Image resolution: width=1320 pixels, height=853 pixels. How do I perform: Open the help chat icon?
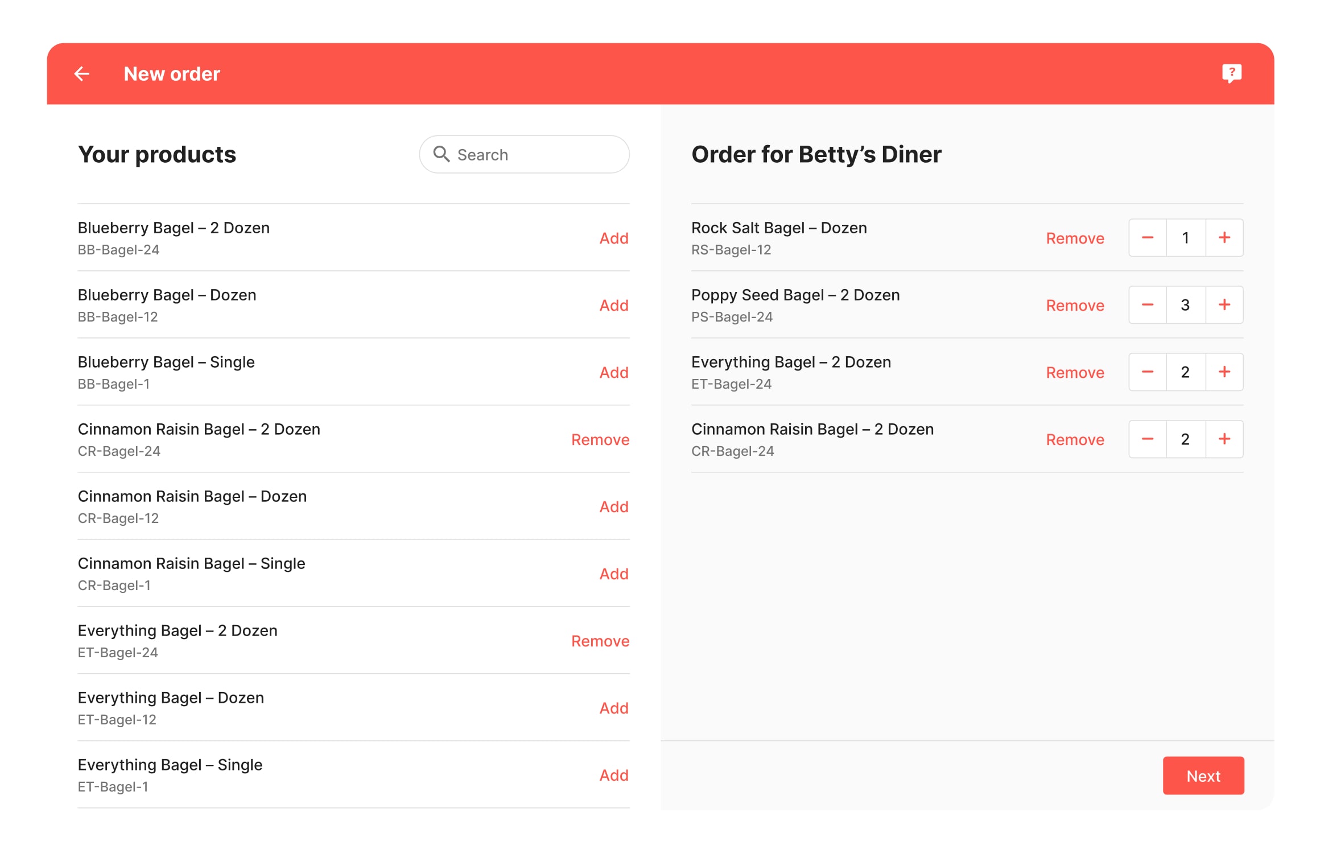1231,73
